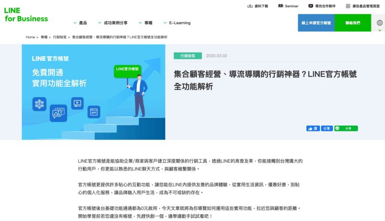
Task: Click the green 聯絡我們 button
Action: [353, 23]
